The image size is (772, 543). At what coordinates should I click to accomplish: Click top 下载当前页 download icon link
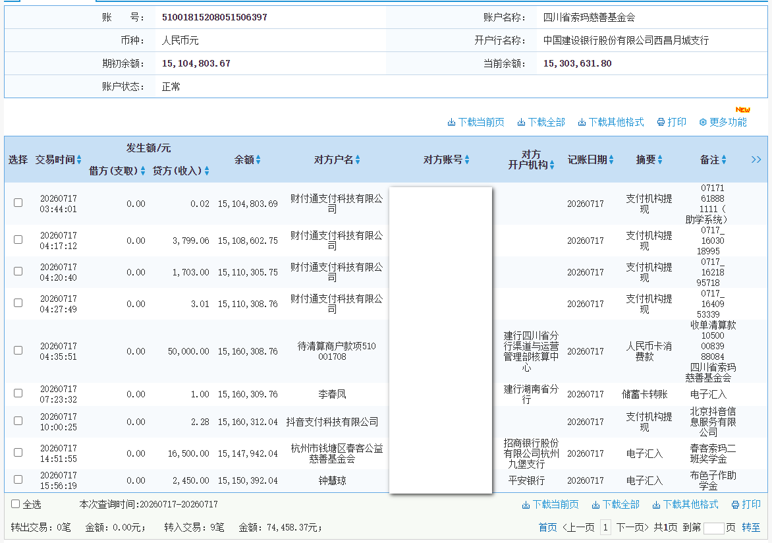pyautogui.click(x=476, y=122)
